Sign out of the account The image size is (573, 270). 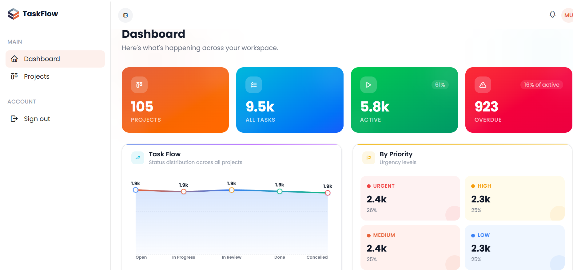tap(55, 119)
